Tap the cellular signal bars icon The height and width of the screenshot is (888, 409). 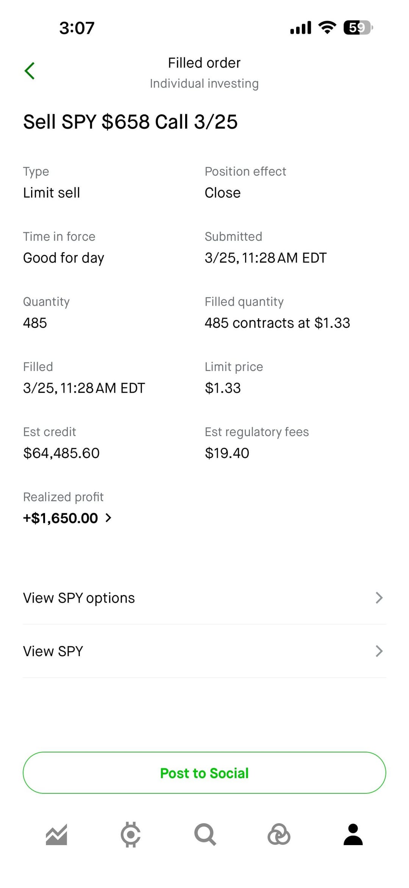pos(301,28)
